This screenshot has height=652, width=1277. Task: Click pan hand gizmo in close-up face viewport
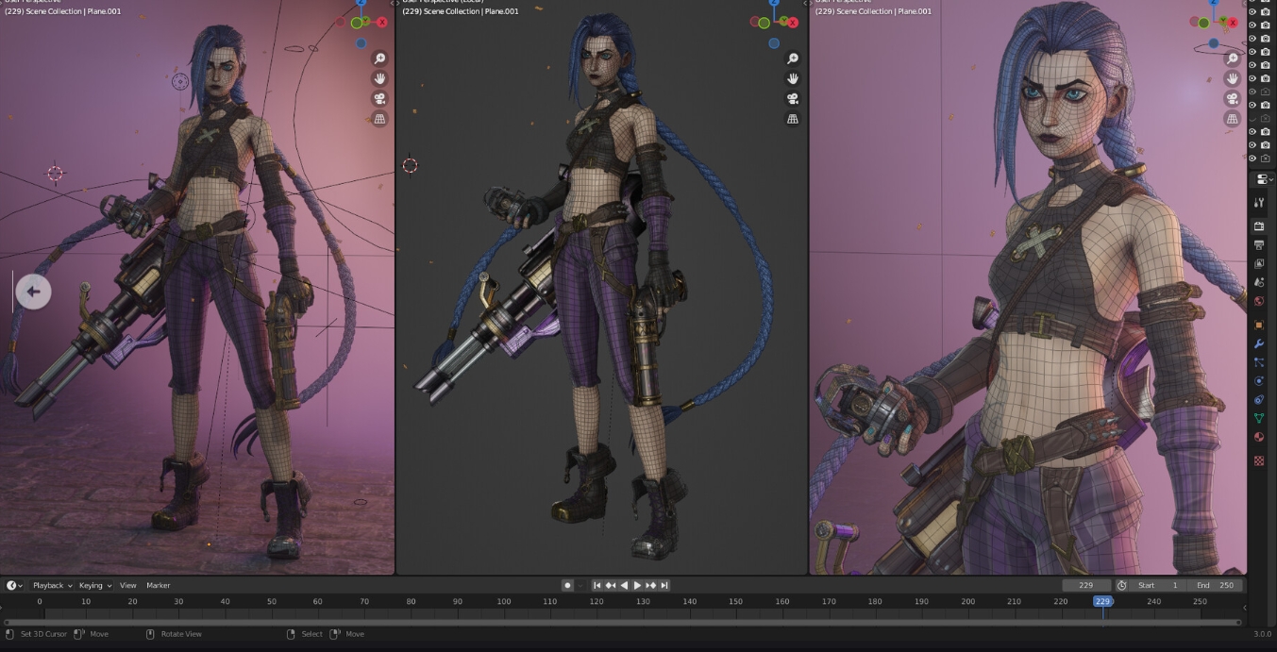click(1232, 78)
